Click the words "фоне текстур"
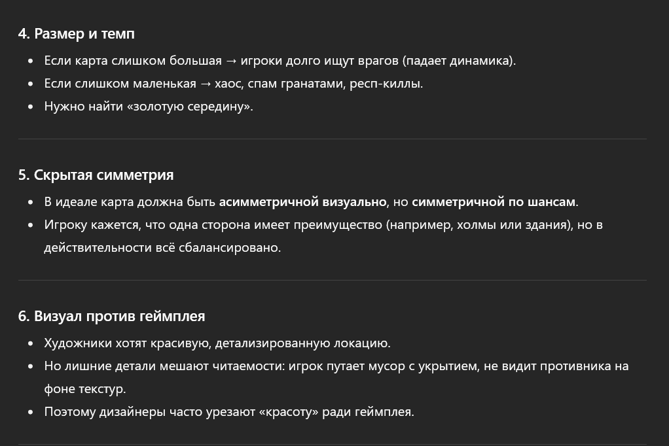The width and height of the screenshot is (669, 446). pos(84,388)
